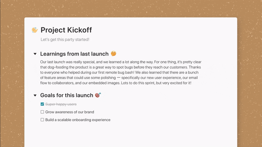Viewport: 262px width, 147px height.
Task: Collapse the Goals for this launch toggle
Action: pyautogui.click(x=35, y=95)
